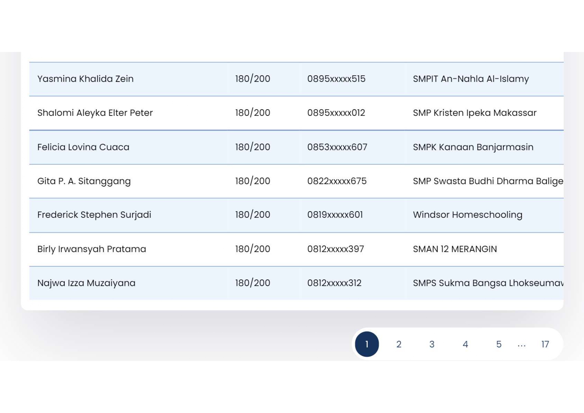Go to pagination page 1
The width and height of the screenshot is (584, 413).
coord(367,344)
